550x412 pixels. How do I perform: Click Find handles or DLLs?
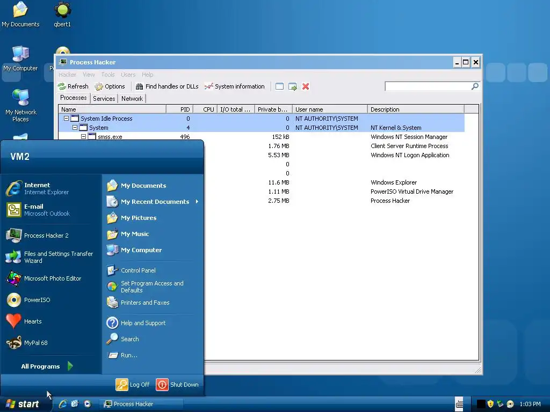167,86
